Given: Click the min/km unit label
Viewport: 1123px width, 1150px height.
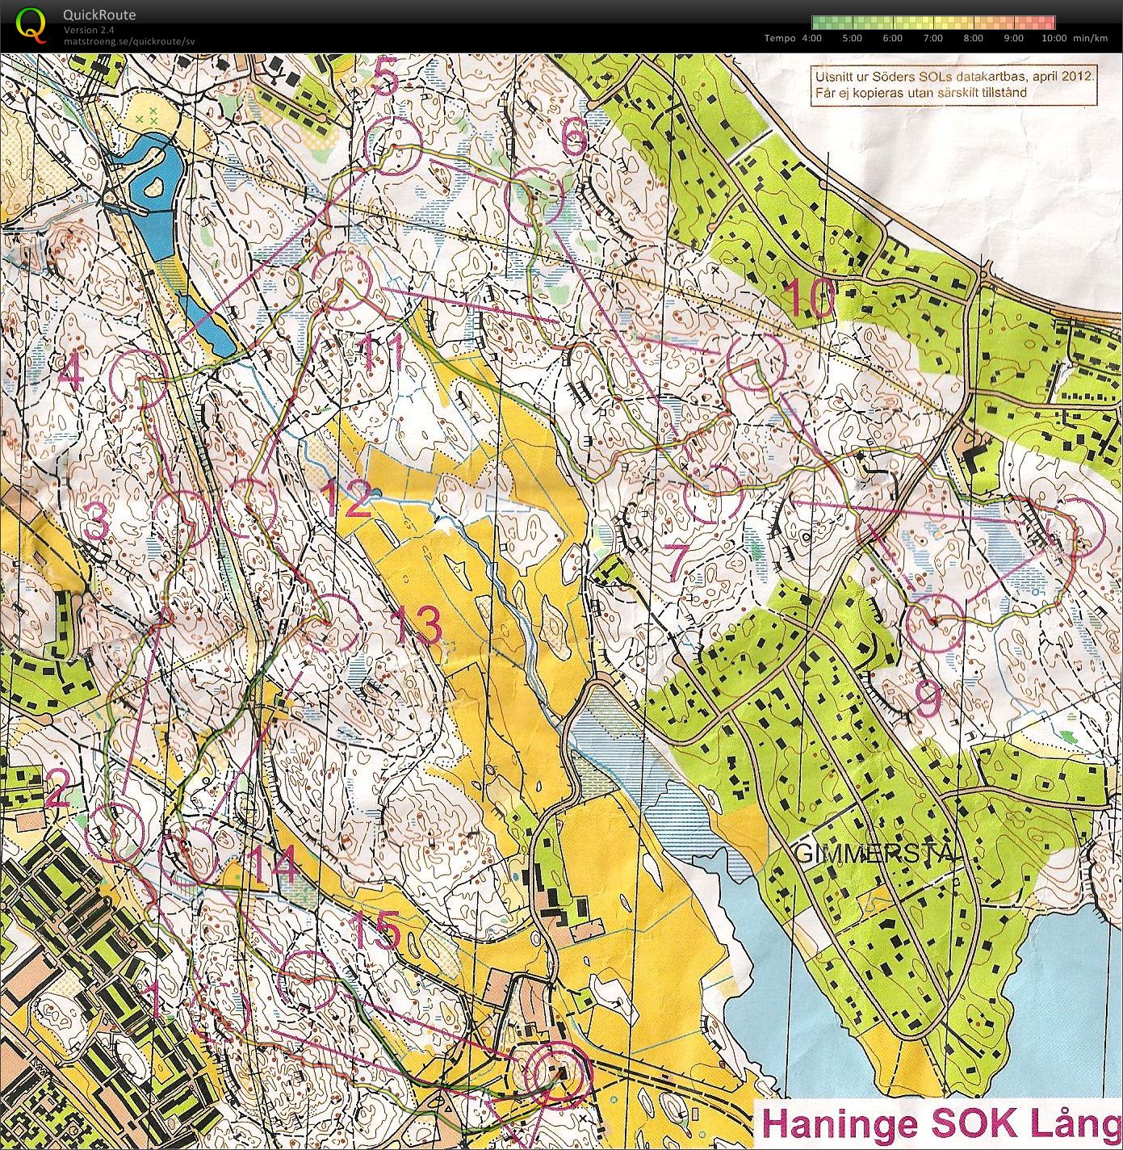Looking at the screenshot, I should click(x=1091, y=38).
